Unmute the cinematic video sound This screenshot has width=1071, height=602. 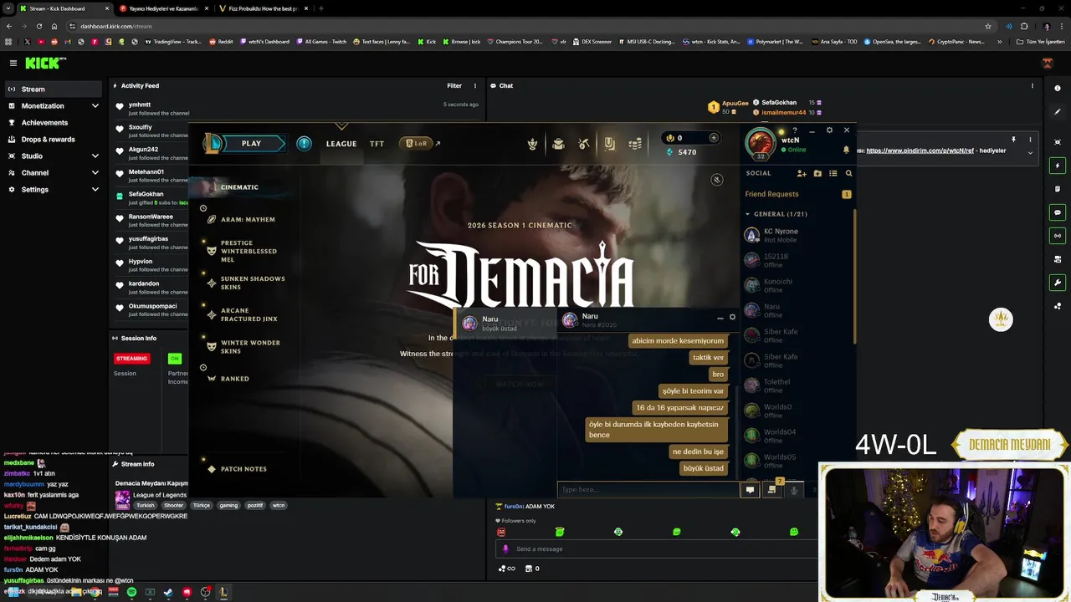click(716, 180)
